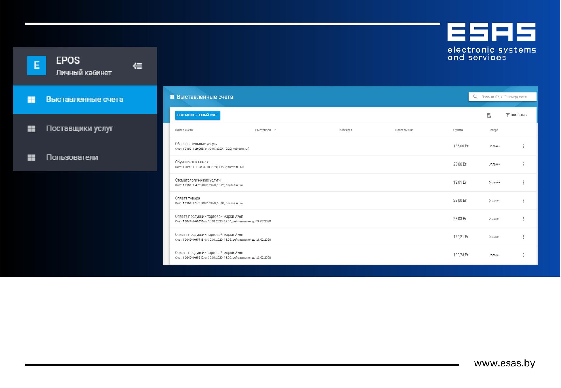
Task: Open the three-dot menu for the 126,21 Br invoice
Action: coord(523,237)
